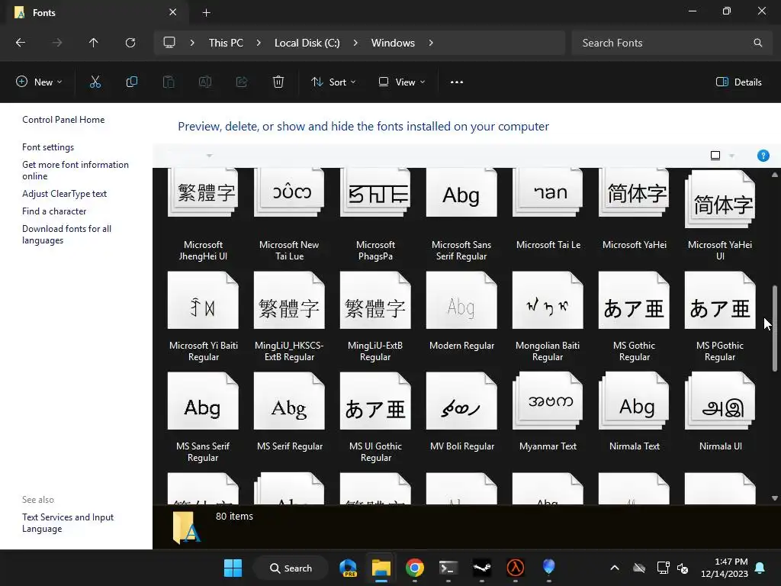Click the Copy icon in toolbar
The height and width of the screenshot is (586, 781).
pyautogui.click(x=131, y=82)
